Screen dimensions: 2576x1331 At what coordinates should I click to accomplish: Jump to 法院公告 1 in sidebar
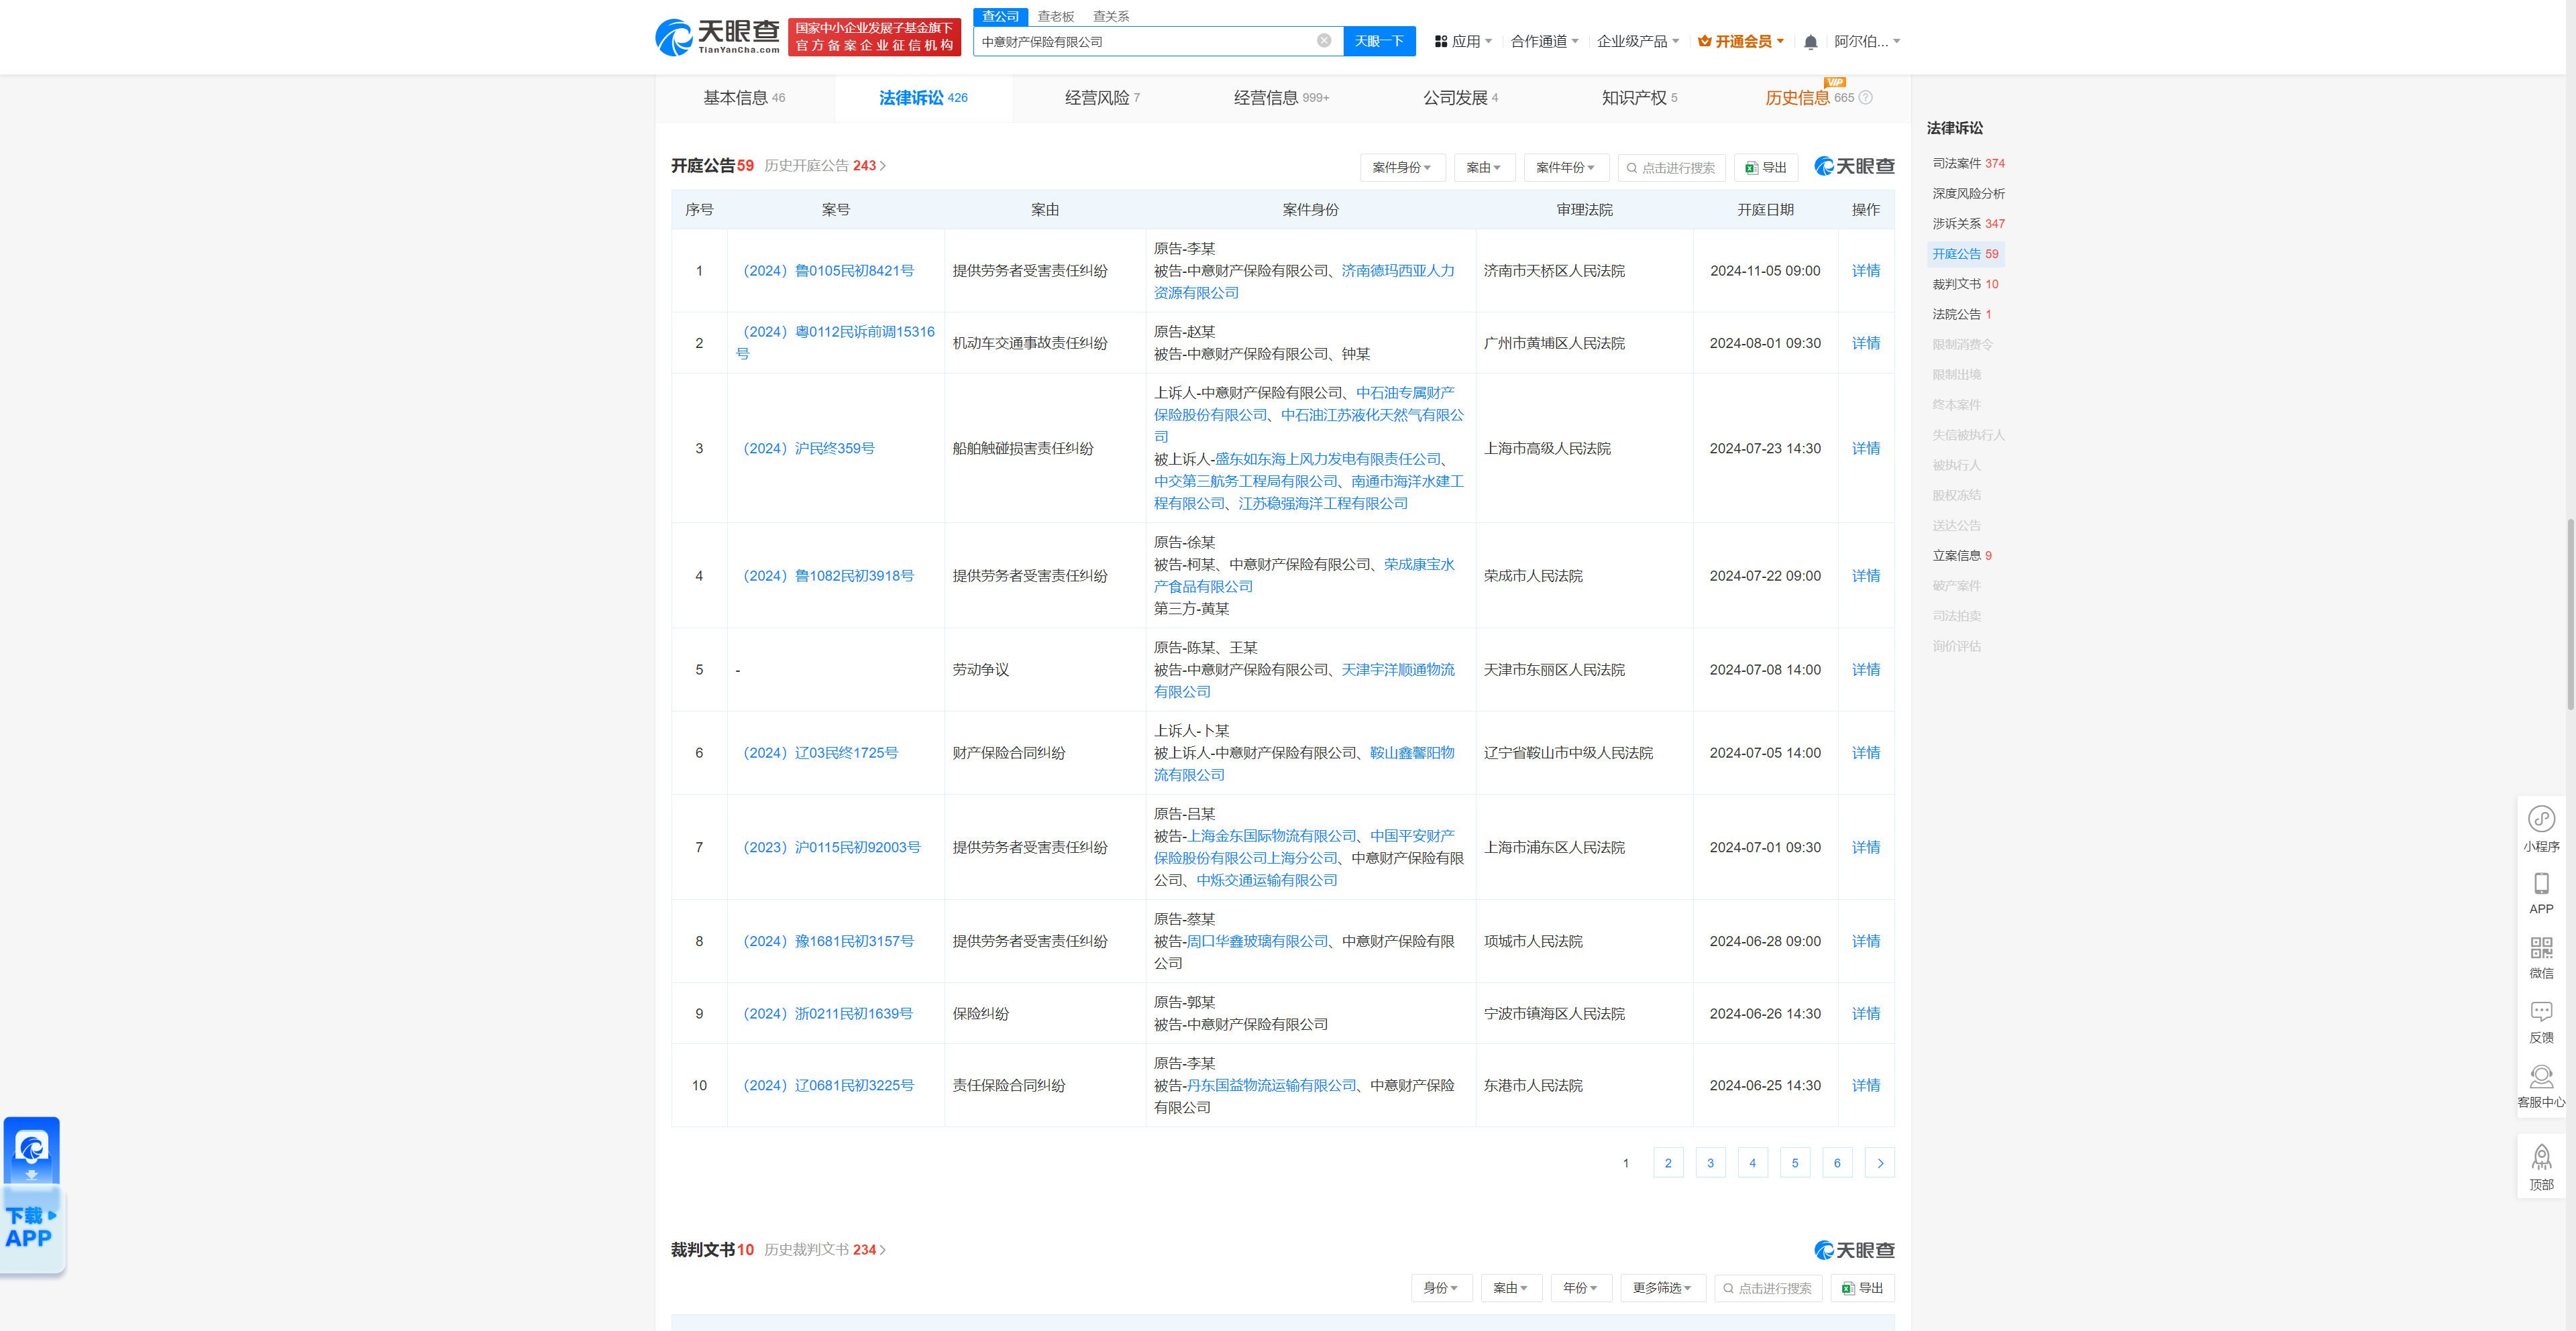click(1962, 314)
